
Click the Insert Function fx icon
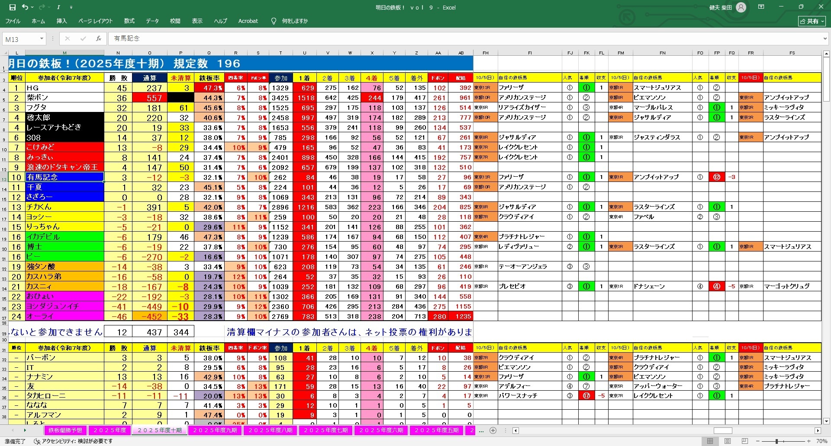tap(99, 39)
